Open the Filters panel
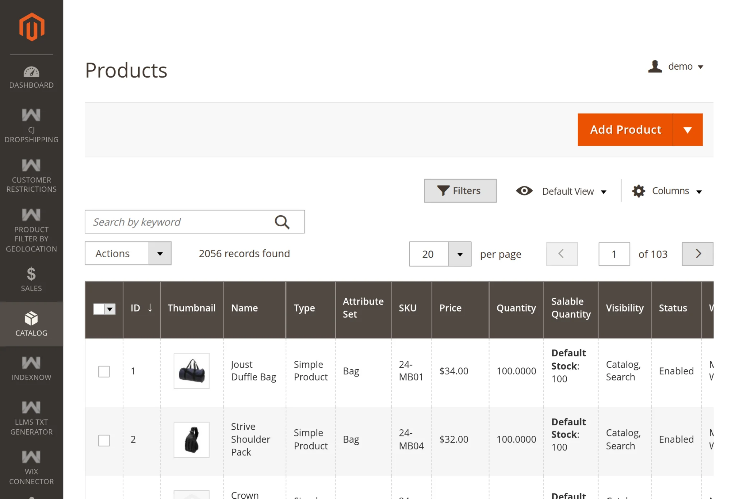Screen dimensions: 735x499 [x=460, y=191]
